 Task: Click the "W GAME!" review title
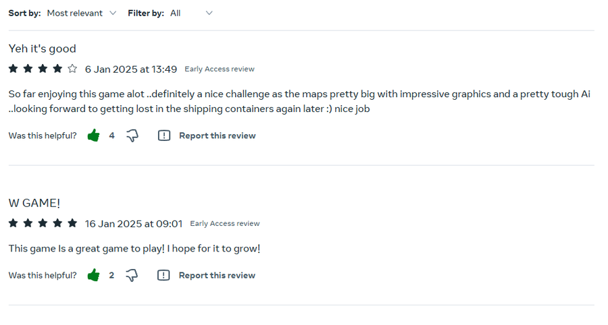pos(34,203)
